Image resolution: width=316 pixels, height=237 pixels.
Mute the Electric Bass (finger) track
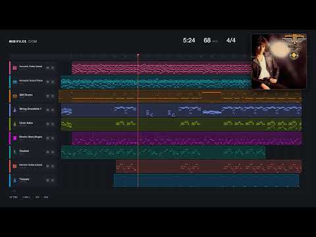tap(47, 138)
